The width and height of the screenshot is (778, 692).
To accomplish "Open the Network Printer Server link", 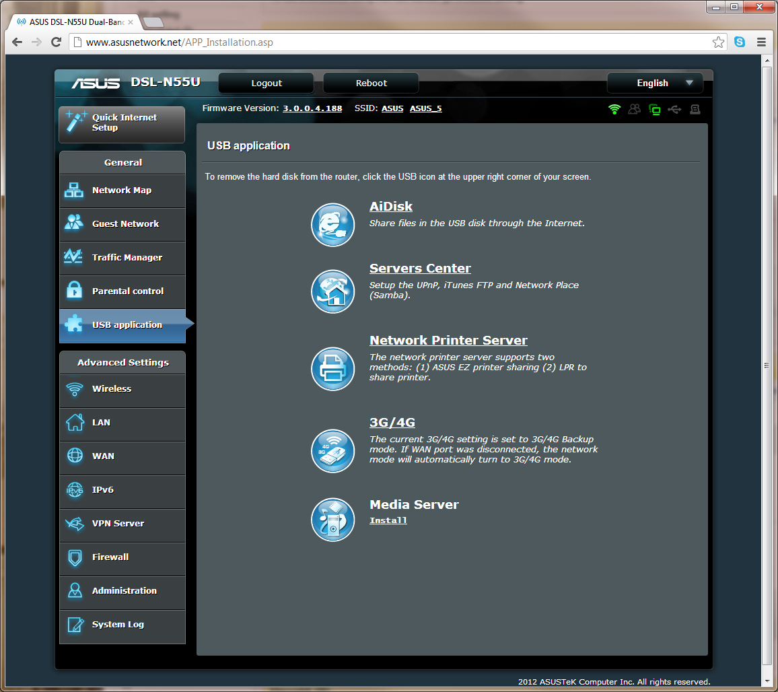I will point(448,340).
